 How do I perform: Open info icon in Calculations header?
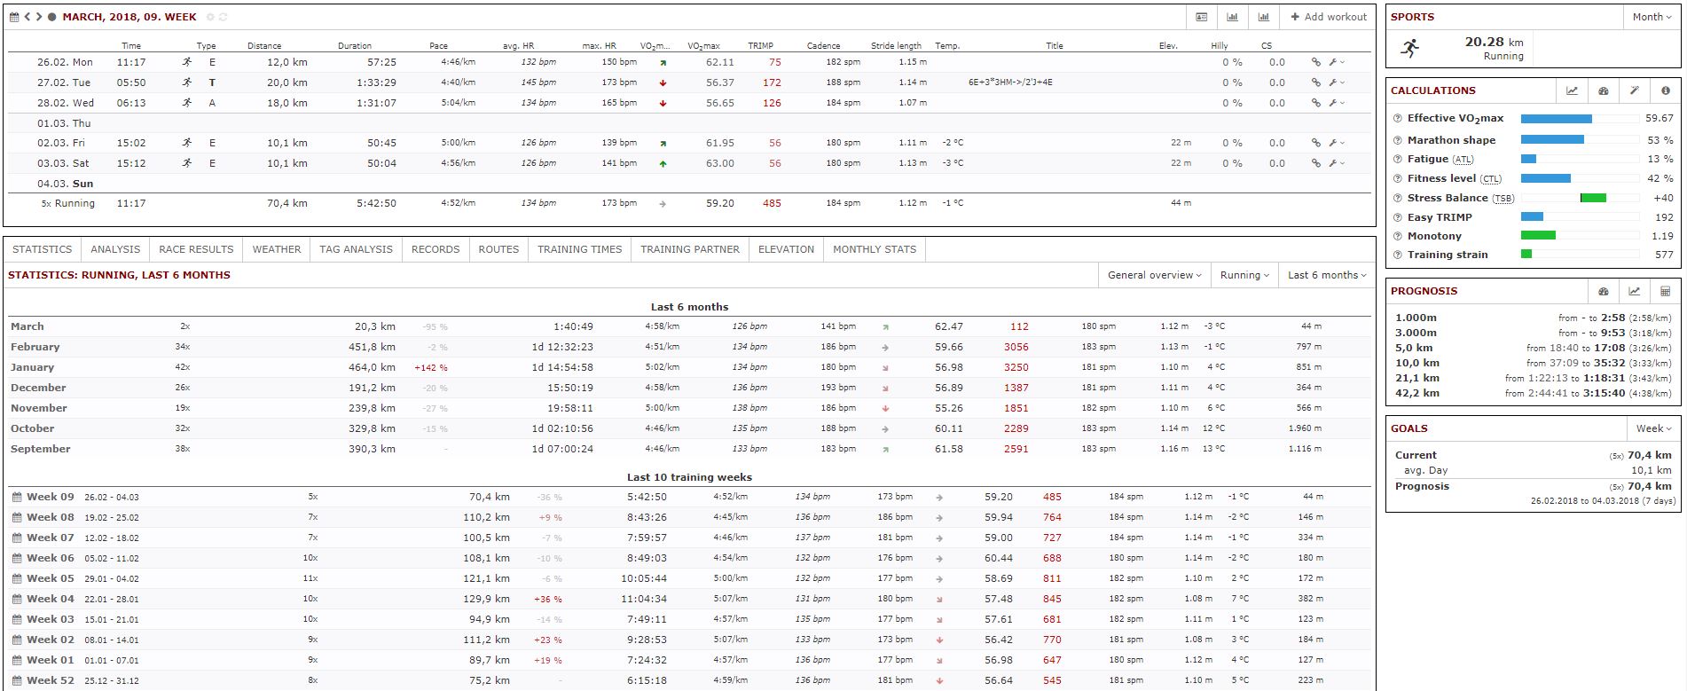pyautogui.click(x=1665, y=90)
